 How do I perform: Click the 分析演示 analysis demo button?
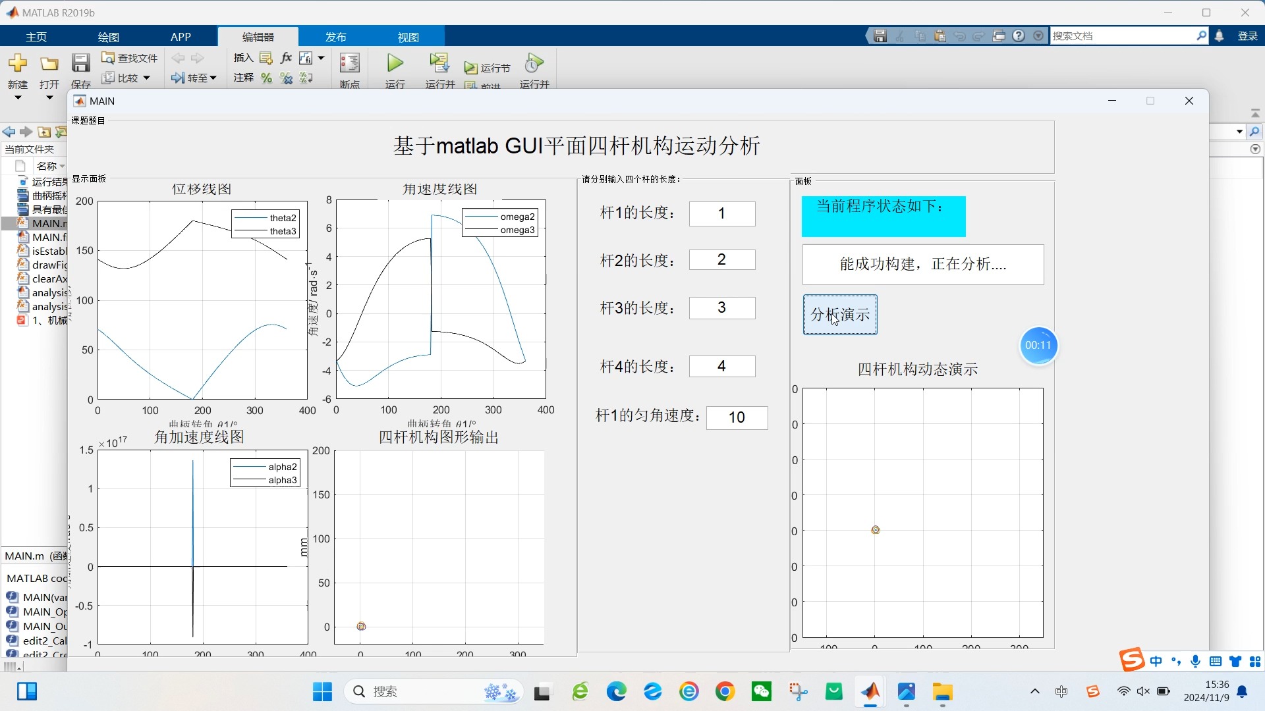point(840,315)
